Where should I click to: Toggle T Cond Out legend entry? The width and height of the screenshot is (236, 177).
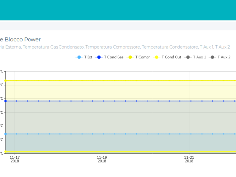167,57
